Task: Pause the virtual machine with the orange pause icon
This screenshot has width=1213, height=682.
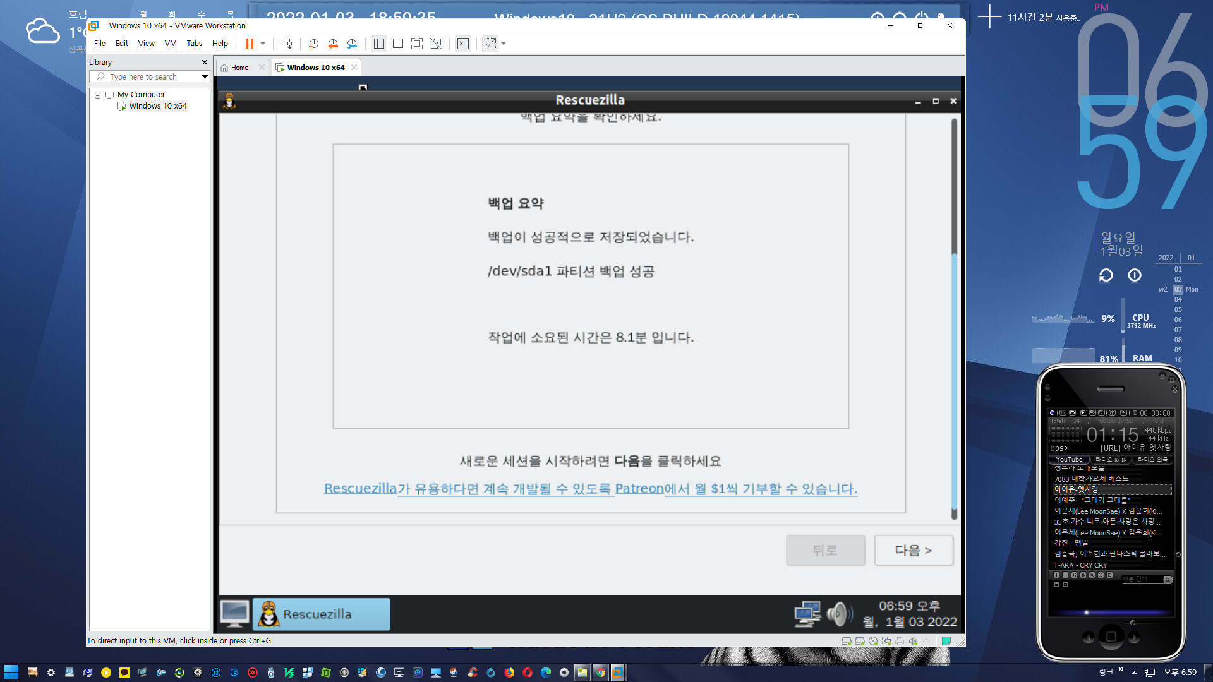Action: point(250,44)
